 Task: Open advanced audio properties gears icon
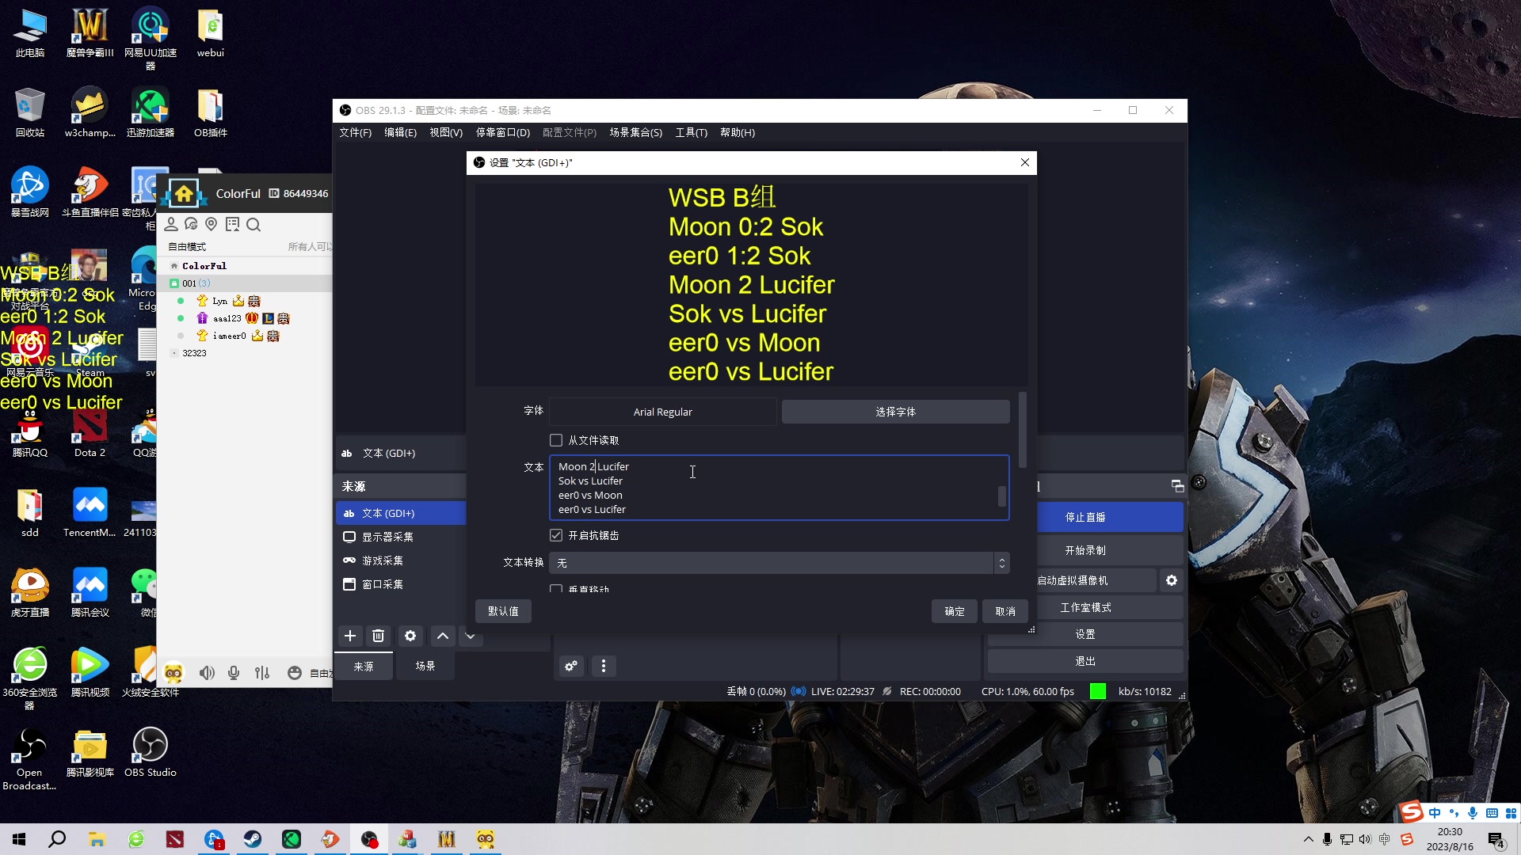[x=571, y=666]
